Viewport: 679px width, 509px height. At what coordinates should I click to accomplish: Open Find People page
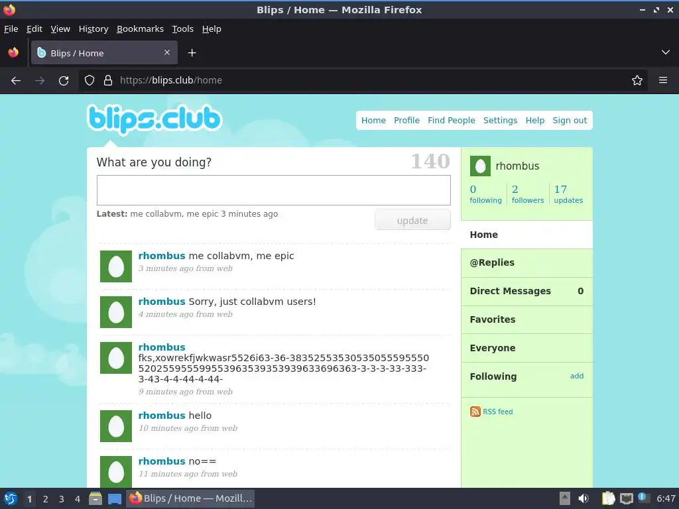[451, 121]
